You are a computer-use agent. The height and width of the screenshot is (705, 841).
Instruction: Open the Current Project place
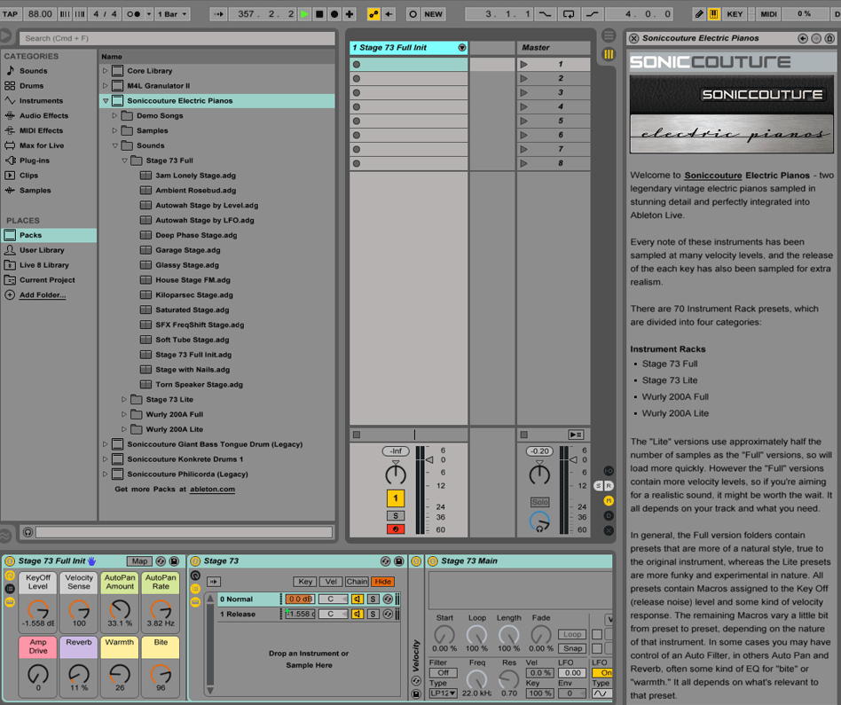pyautogui.click(x=47, y=280)
